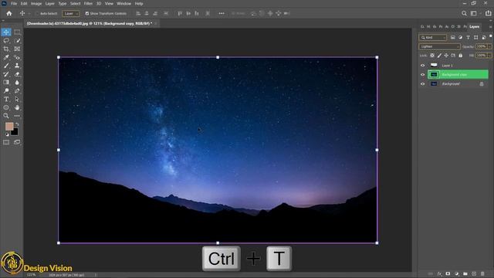494x278 pixels.
Task: Select the Move tool
Action: (x=6, y=32)
